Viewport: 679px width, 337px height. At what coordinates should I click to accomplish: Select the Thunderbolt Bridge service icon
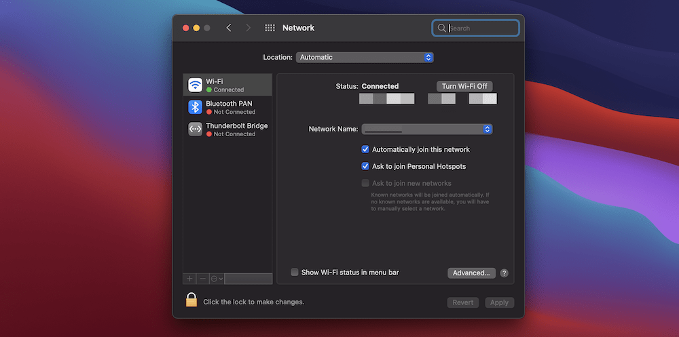click(x=195, y=129)
